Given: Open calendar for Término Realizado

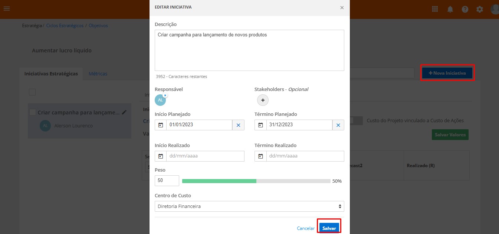Looking at the screenshot, I should point(260,156).
